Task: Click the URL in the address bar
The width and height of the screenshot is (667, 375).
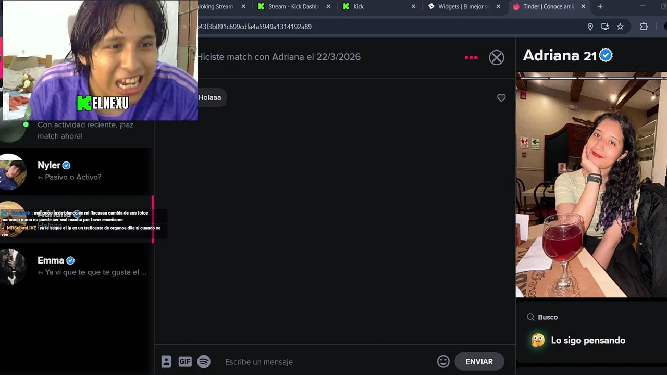Action: click(254, 27)
